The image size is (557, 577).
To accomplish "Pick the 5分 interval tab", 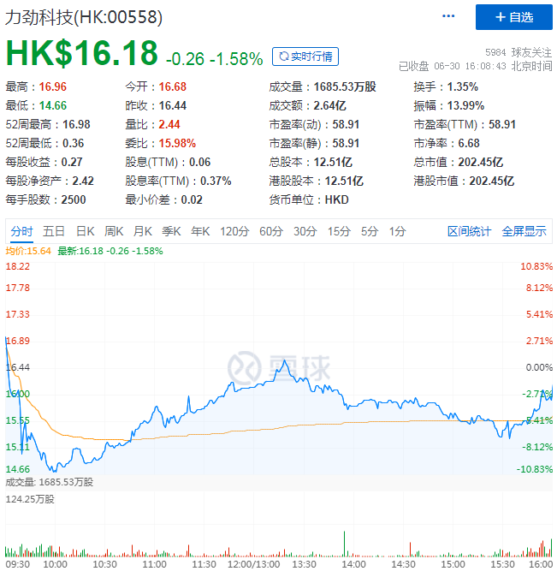I will coord(370,231).
